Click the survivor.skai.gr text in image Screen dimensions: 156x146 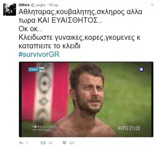[41, 130]
